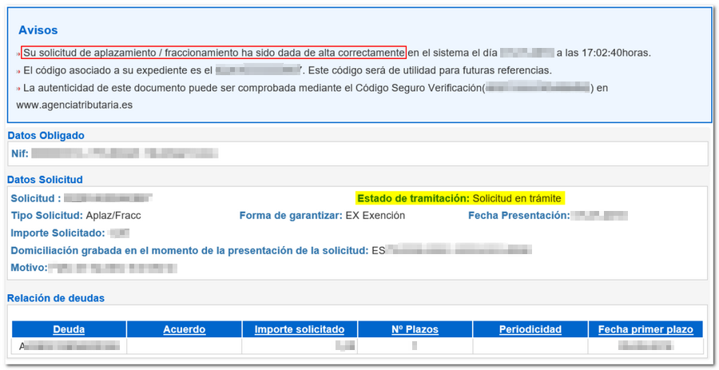
Task: Sort by Importe solicitado column
Action: coord(299,329)
